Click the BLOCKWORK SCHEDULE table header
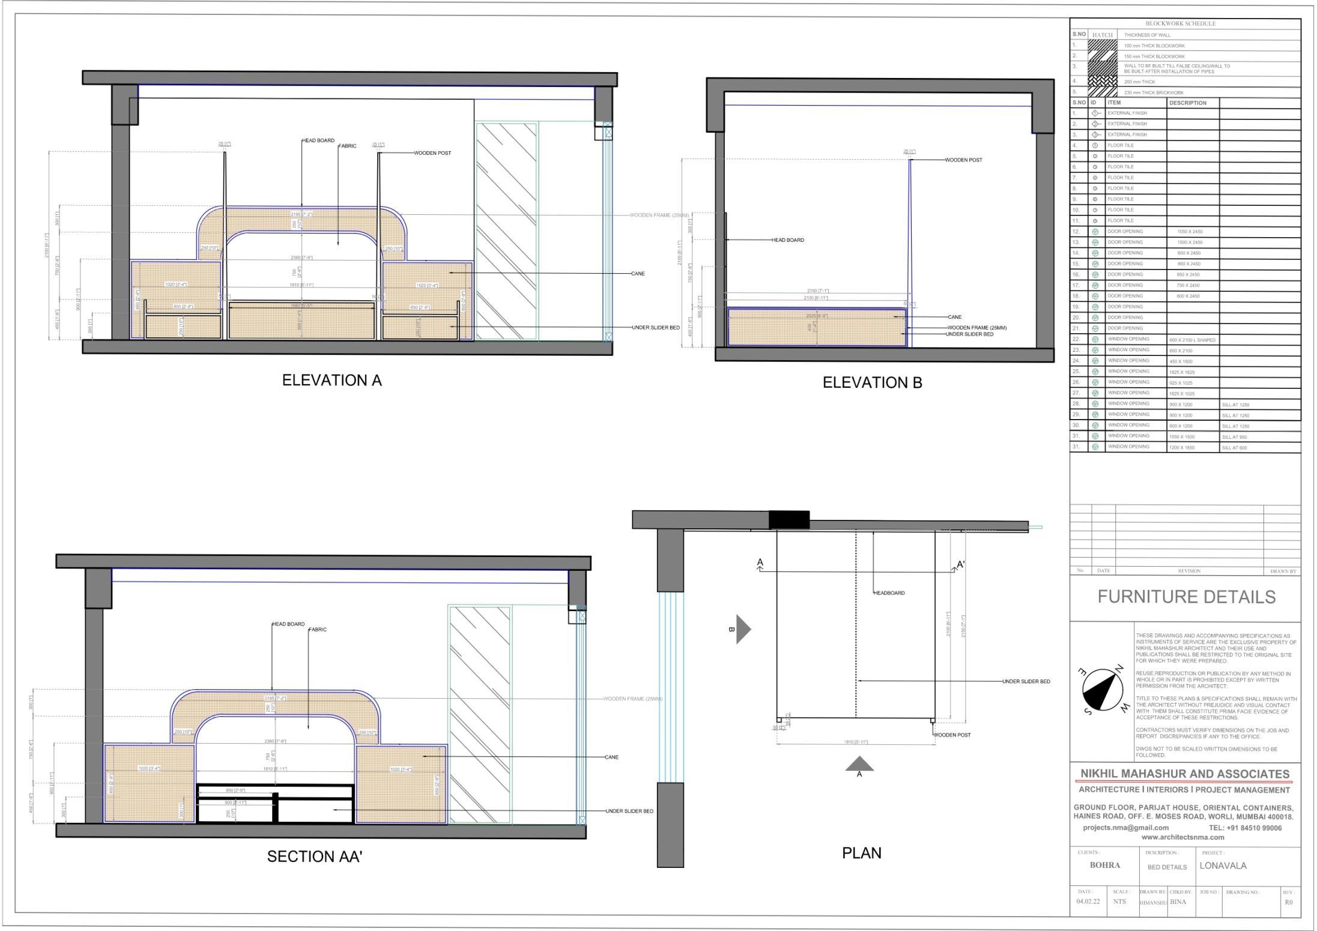The image size is (1317, 931). click(x=1180, y=23)
